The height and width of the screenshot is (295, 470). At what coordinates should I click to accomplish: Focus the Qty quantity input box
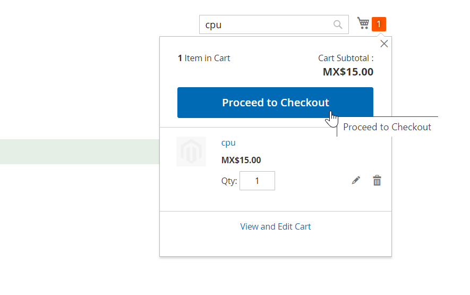(x=258, y=181)
